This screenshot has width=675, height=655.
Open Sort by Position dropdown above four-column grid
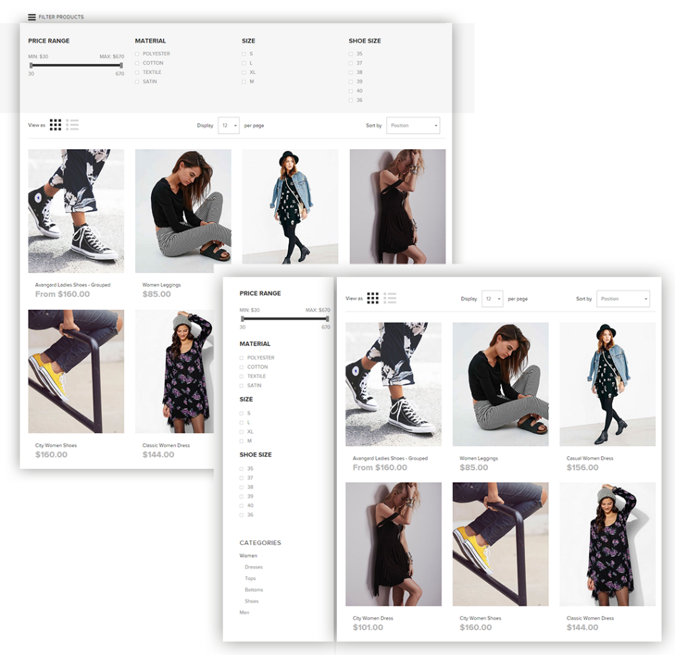pos(413,125)
